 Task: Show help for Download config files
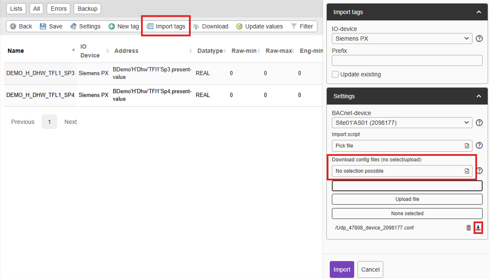coord(479,171)
